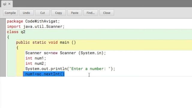Image resolution: width=192 pixels, height=108 pixels.
Task: Position cursor at the class opening brace
Action: point(8,37)
